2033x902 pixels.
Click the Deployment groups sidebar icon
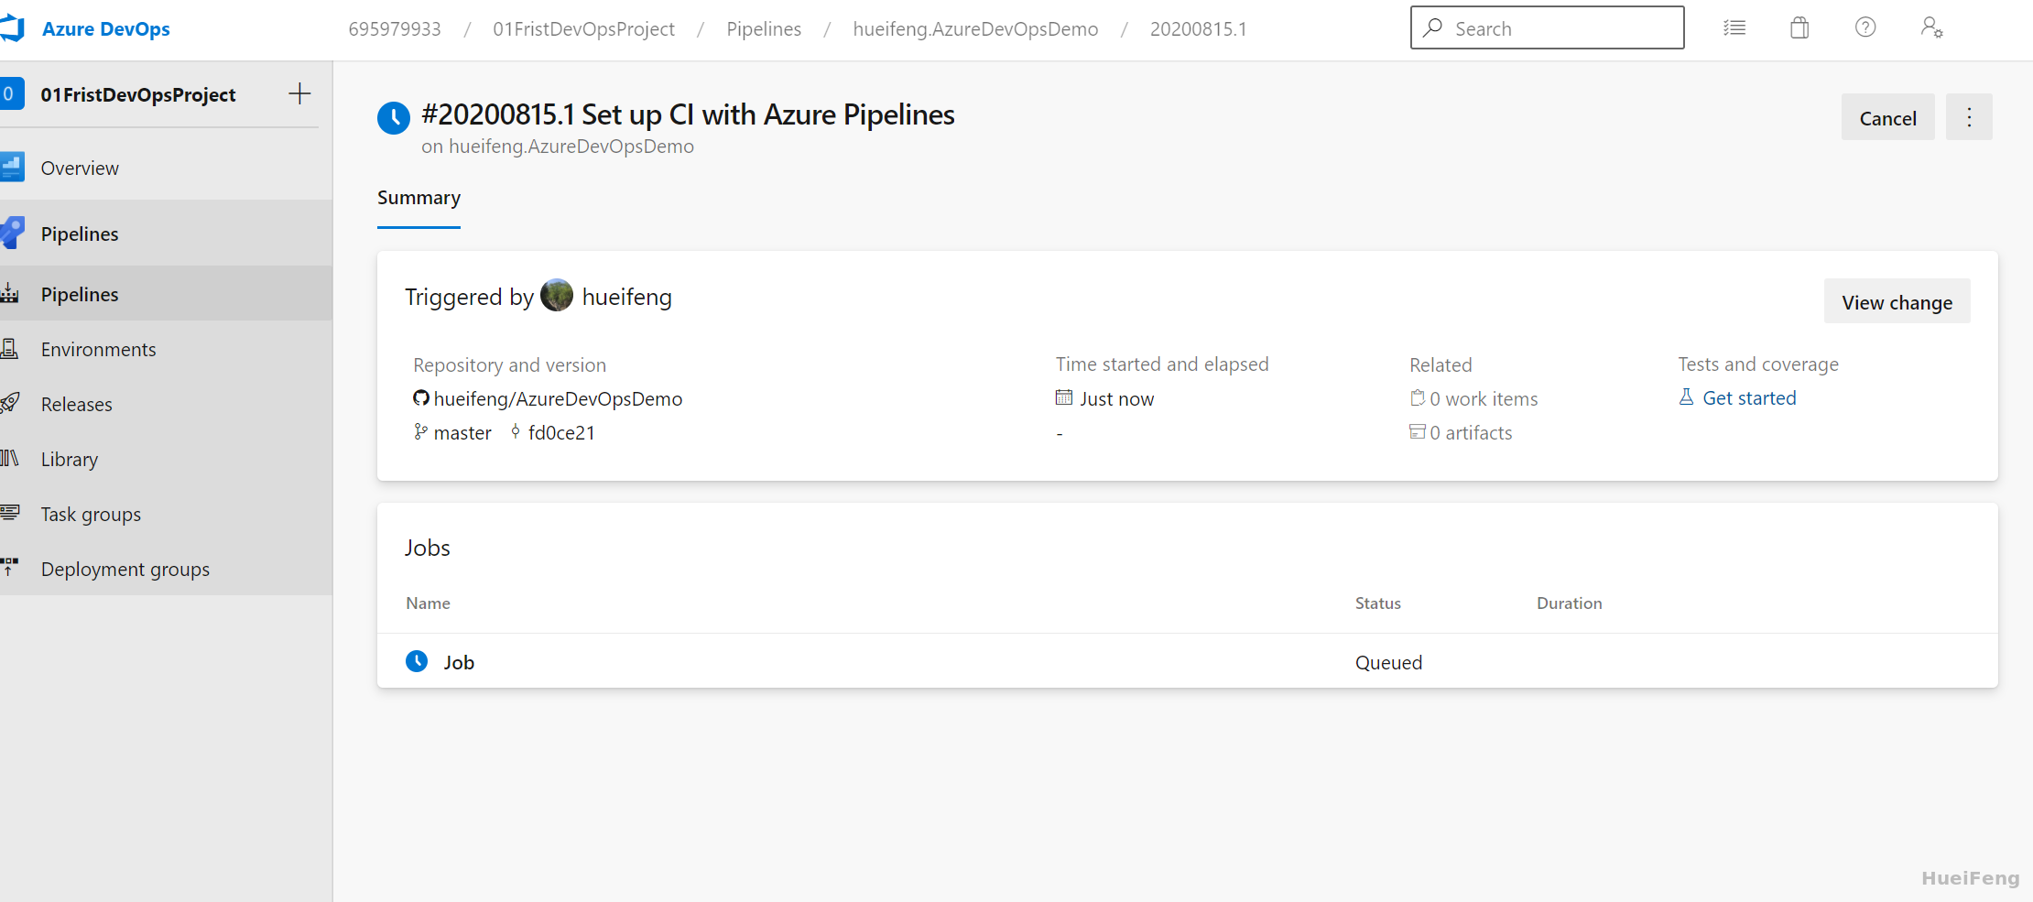click(10, 568)
